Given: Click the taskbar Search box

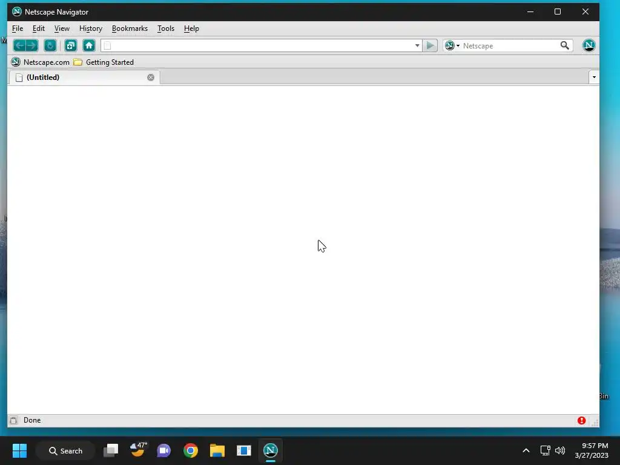Looking at the screenshot, I should pos(65,450).
